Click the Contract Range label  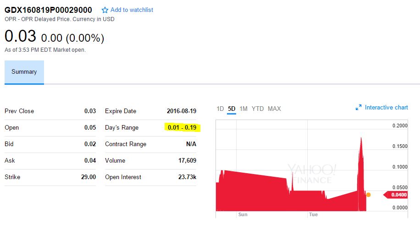[x=126, y=144]
